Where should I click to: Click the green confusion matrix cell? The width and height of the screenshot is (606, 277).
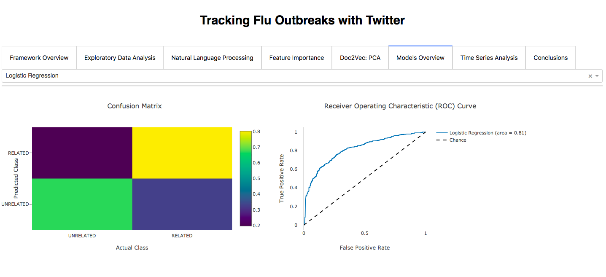(82, 204)
